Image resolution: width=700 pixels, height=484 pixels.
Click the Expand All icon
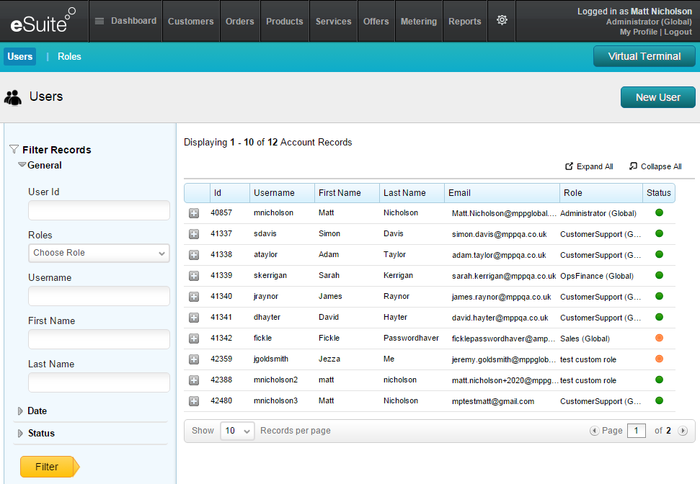[x=569, y=166]
